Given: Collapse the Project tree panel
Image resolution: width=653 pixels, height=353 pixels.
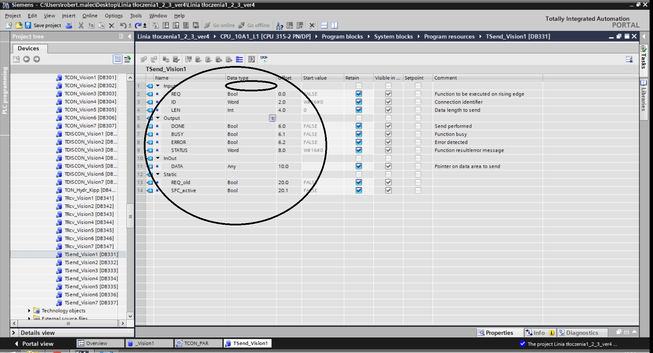Looking at the screenshot, I should [130, 37].
